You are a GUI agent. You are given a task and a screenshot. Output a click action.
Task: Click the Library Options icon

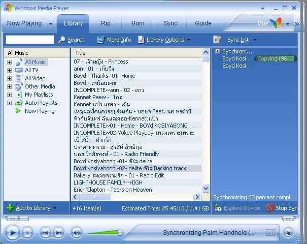[x=141, y=40]
